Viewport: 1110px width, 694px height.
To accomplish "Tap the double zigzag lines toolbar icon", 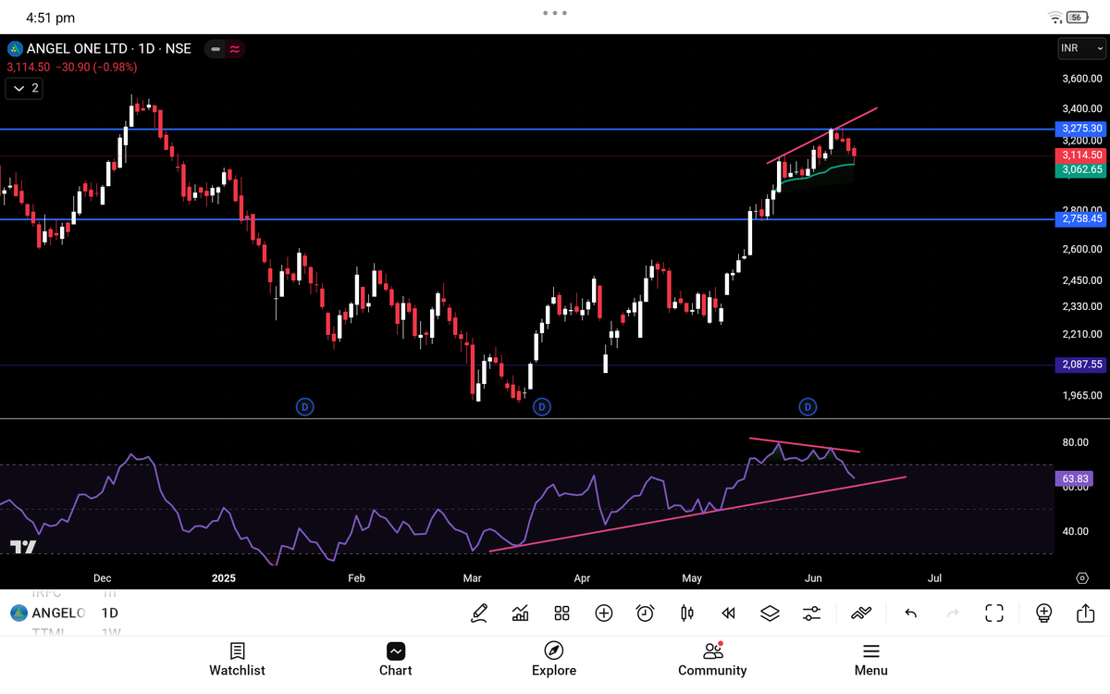I will (x=861, y=613).
